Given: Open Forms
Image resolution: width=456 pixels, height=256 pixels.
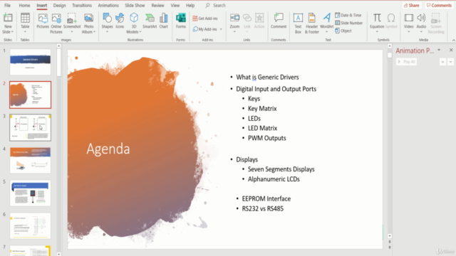Looking at the screenshot, I should pyautogui.click(x=180, y=21).
